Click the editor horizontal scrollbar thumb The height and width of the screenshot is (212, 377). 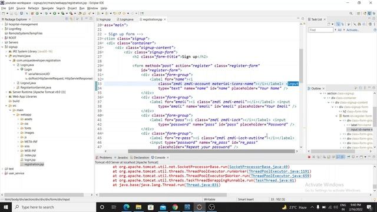[211, 151]
